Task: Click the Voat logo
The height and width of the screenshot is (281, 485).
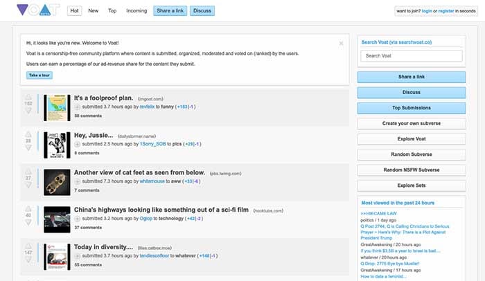Action: [37, 10]
